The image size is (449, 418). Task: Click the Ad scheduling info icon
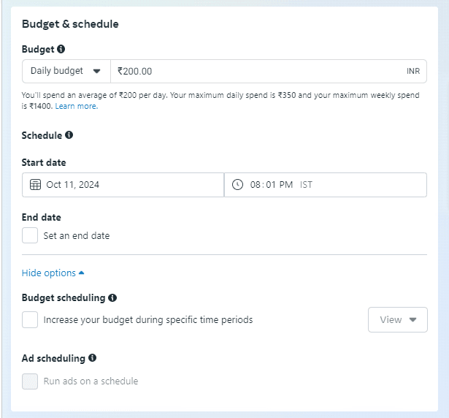point(92,358)
